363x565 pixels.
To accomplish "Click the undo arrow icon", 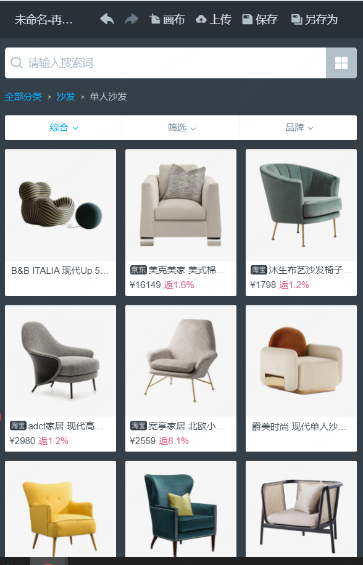I will click(x=107, y=19).
